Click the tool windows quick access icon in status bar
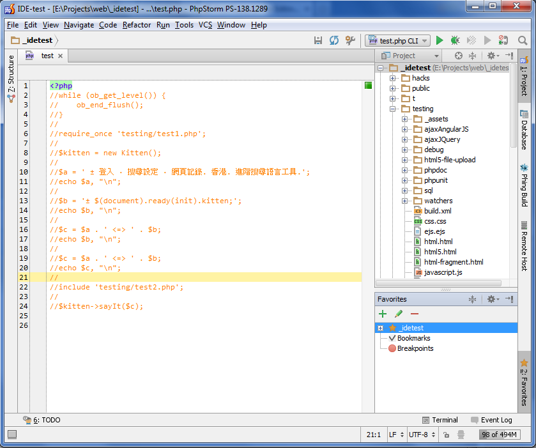 coord(12,435)
